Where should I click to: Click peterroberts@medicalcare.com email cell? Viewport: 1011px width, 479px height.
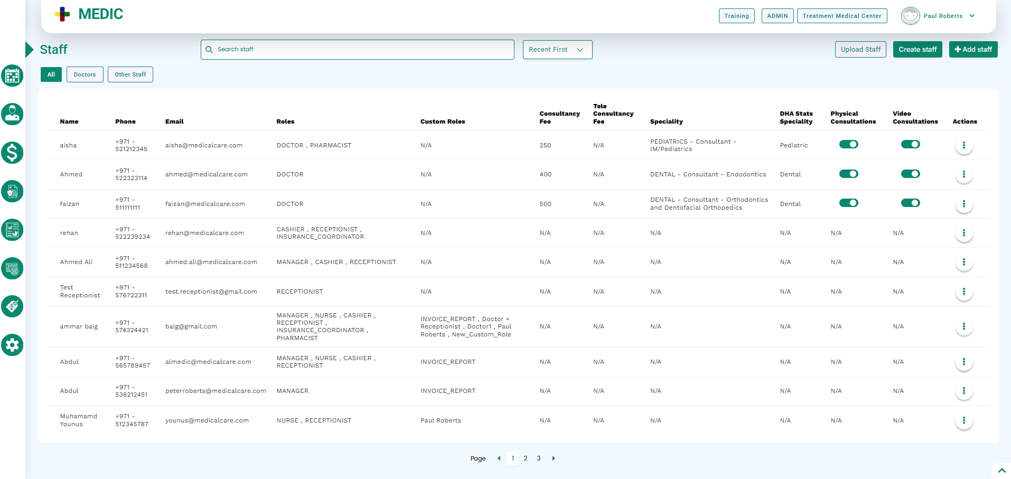pos(216,391)
